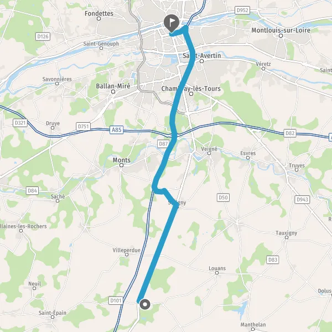Click the Savonnières village label
The height and width of the screenshot is (332, 332).
[57, 79]
